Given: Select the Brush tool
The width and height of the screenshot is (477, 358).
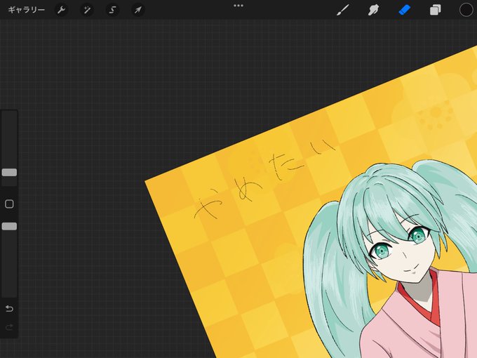Looking at the screenshot, I should [343, 10].
